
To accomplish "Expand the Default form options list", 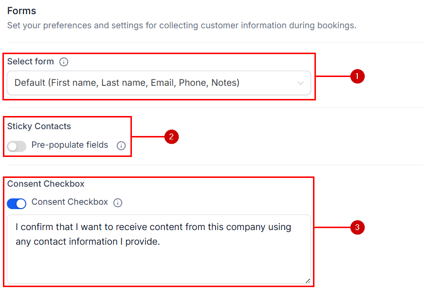I will 161,83.
